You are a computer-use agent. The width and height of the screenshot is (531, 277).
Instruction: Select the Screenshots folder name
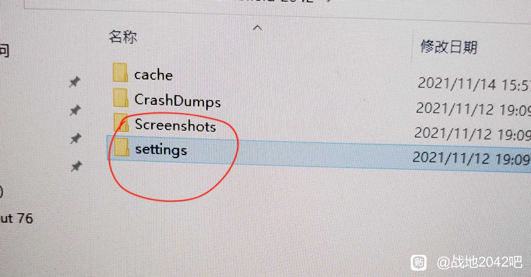(x=175, y=125)
